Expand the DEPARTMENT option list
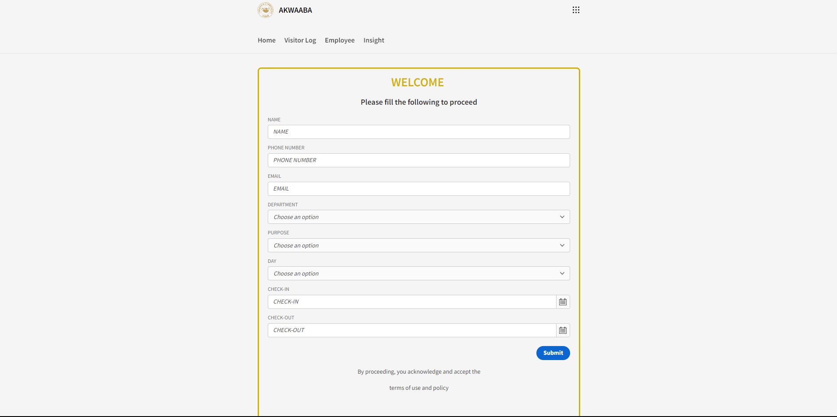Viewport: 837px width, 417px height. 419,217
